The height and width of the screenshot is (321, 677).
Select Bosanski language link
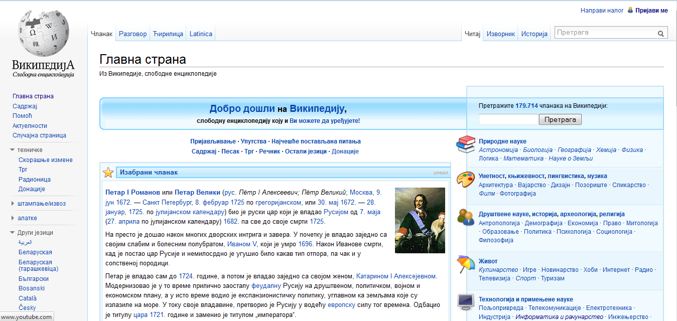[32, 288]
